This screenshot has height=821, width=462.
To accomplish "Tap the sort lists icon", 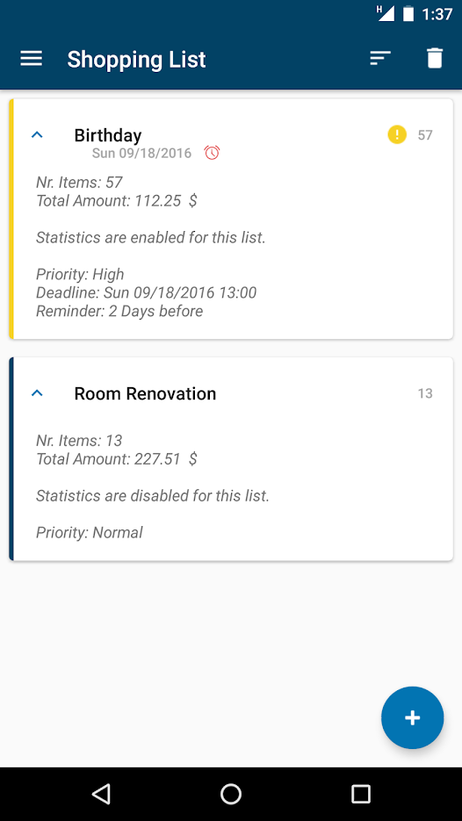I will pos(380,58).
